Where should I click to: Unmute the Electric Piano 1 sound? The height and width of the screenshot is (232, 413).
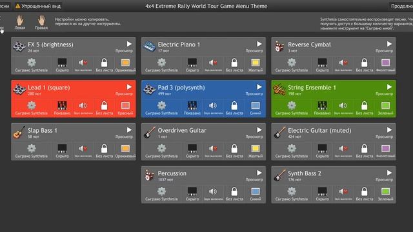pyautogui.click(x=213, y=63)
